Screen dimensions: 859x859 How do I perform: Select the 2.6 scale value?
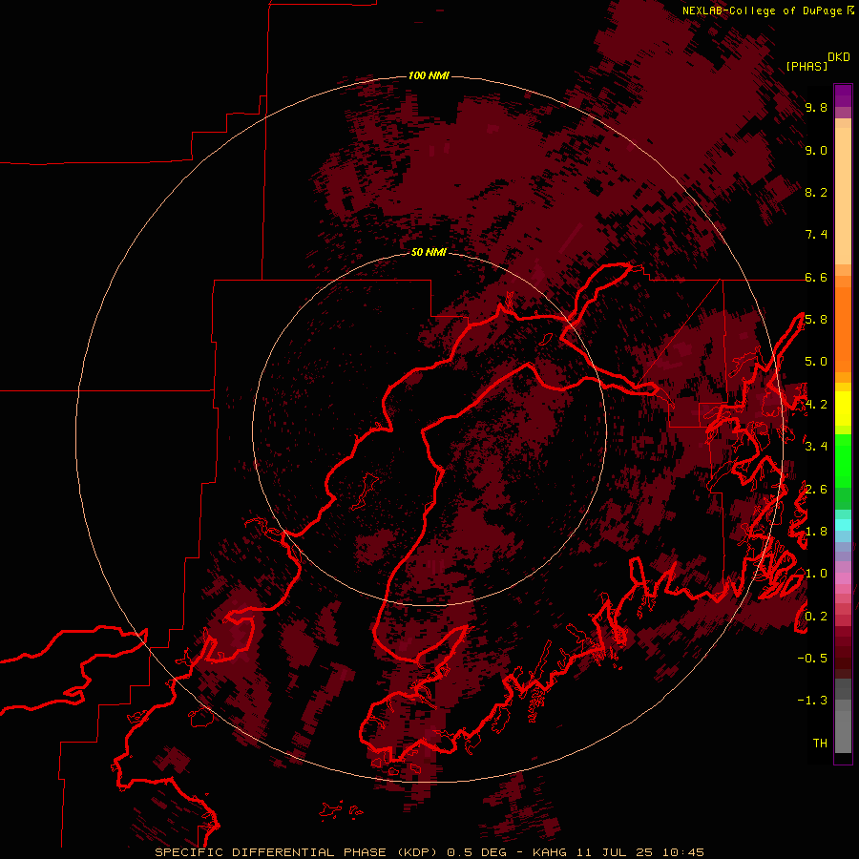tap(816, 489)
